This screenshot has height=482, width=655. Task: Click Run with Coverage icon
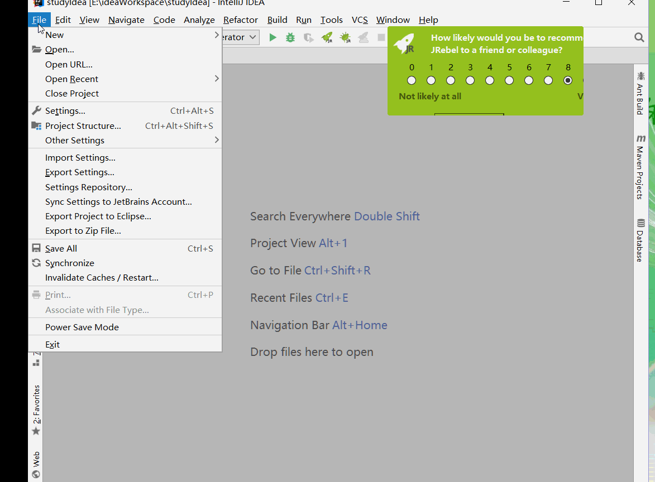(x=309, y=37)
